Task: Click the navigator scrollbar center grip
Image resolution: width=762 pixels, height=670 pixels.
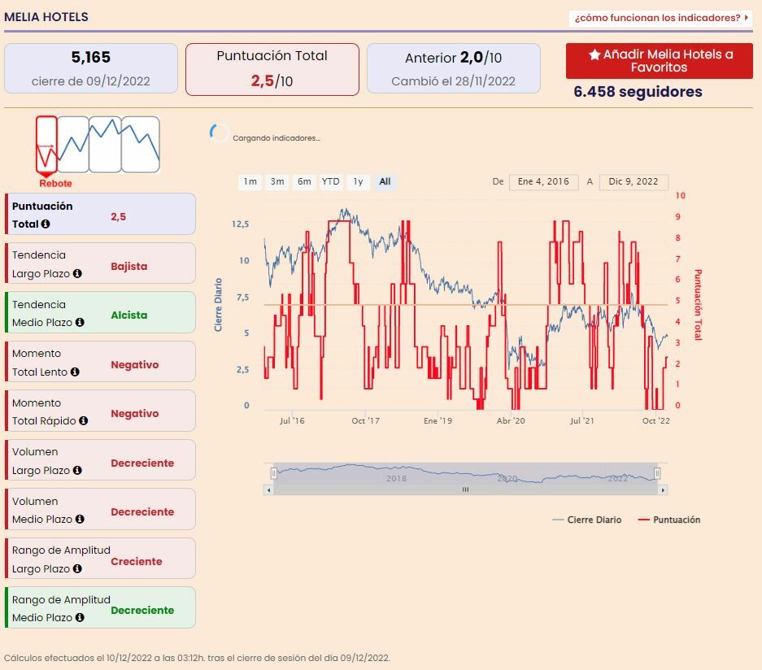Action: pos(465,489)
